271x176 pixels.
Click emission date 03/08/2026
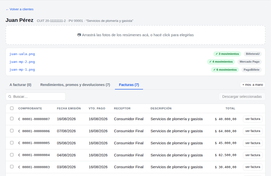(66, 167)
